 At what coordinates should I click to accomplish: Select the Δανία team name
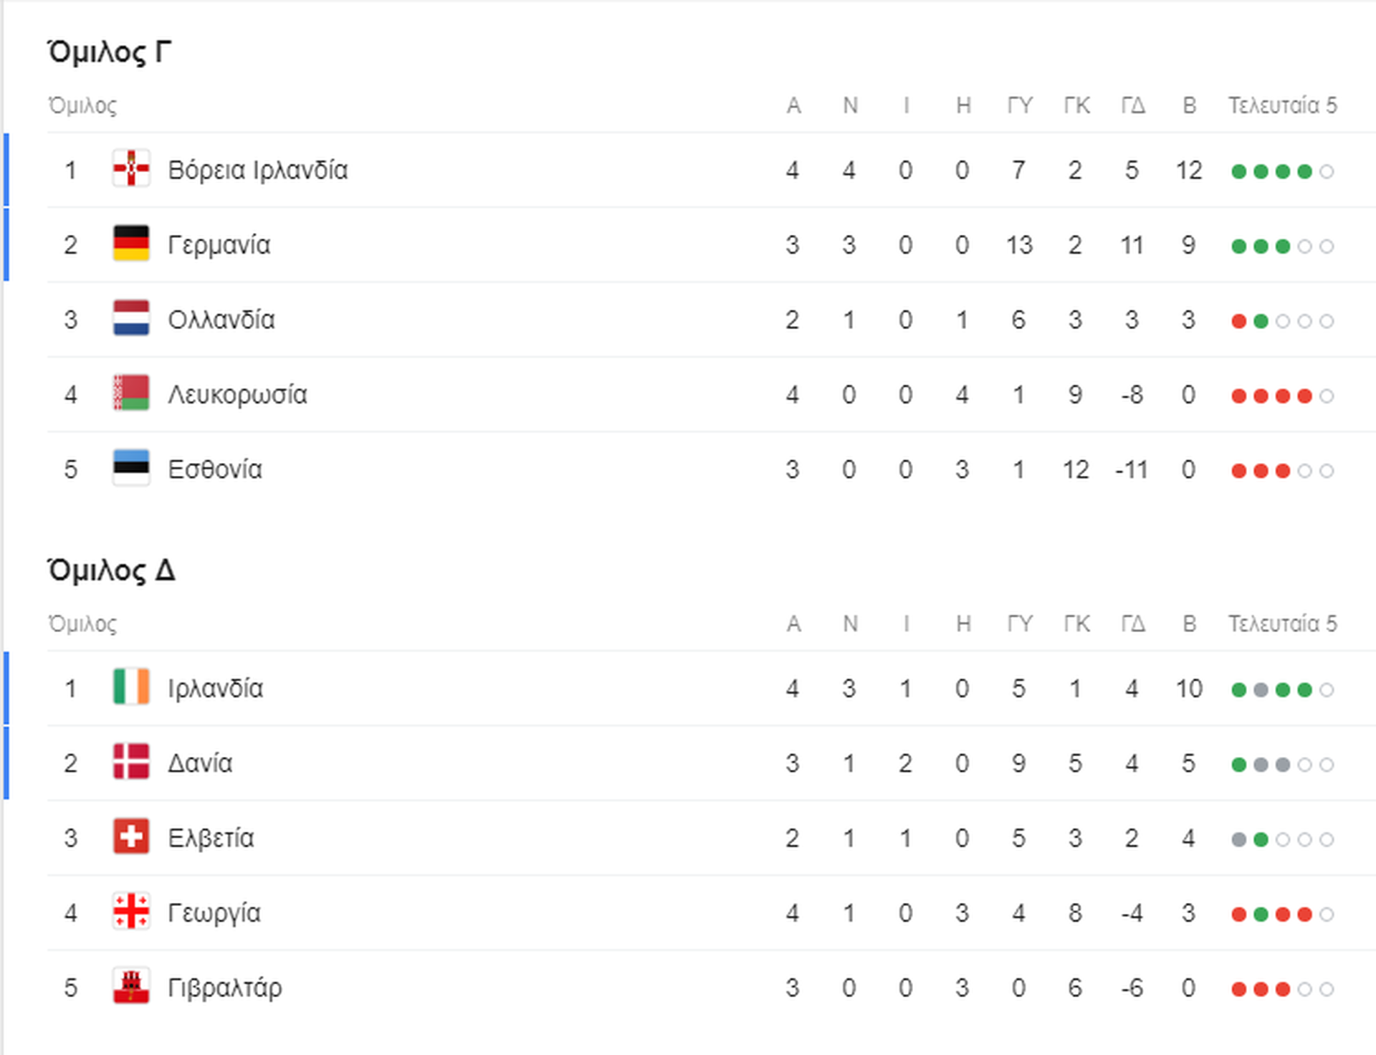click(x=201, y=763)
